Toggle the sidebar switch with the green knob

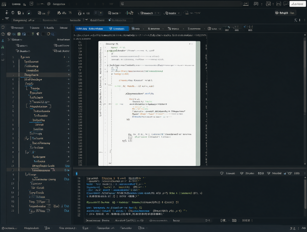point(31,34)
